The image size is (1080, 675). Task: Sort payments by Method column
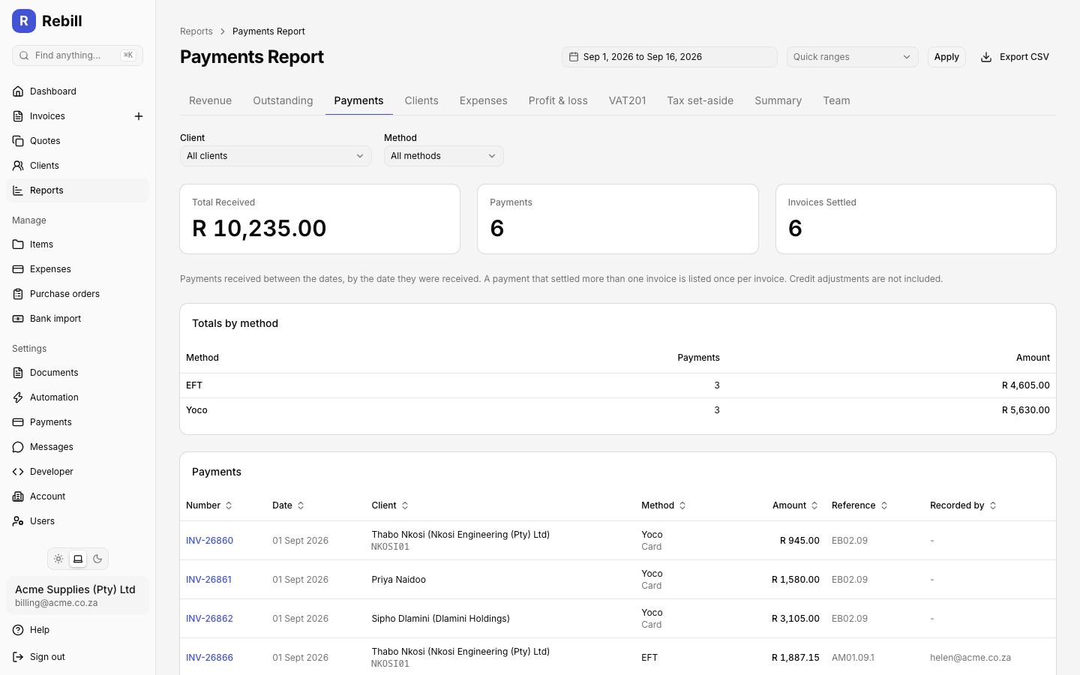(x=664, y=505)
